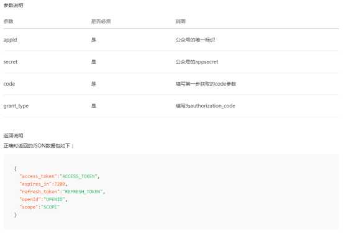This screenshot has width=344, height=234.
Task: Select the 说明 column header
Action: [180, 21]
